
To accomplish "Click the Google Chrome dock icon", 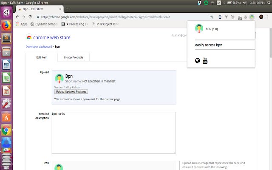I will pyautogui.click(x=6, y=130).
